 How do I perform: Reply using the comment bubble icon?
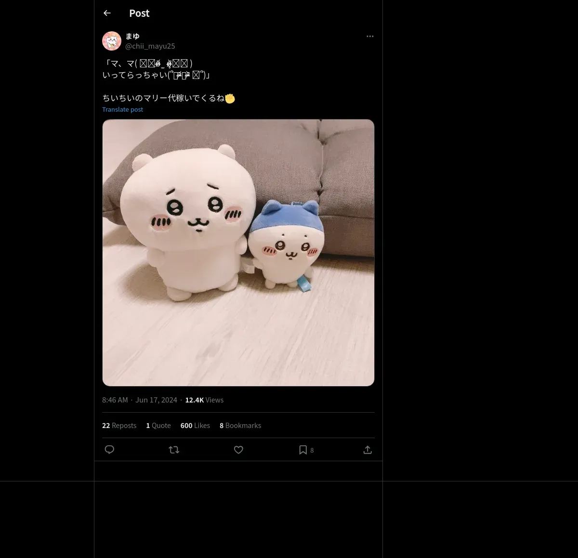109,450
